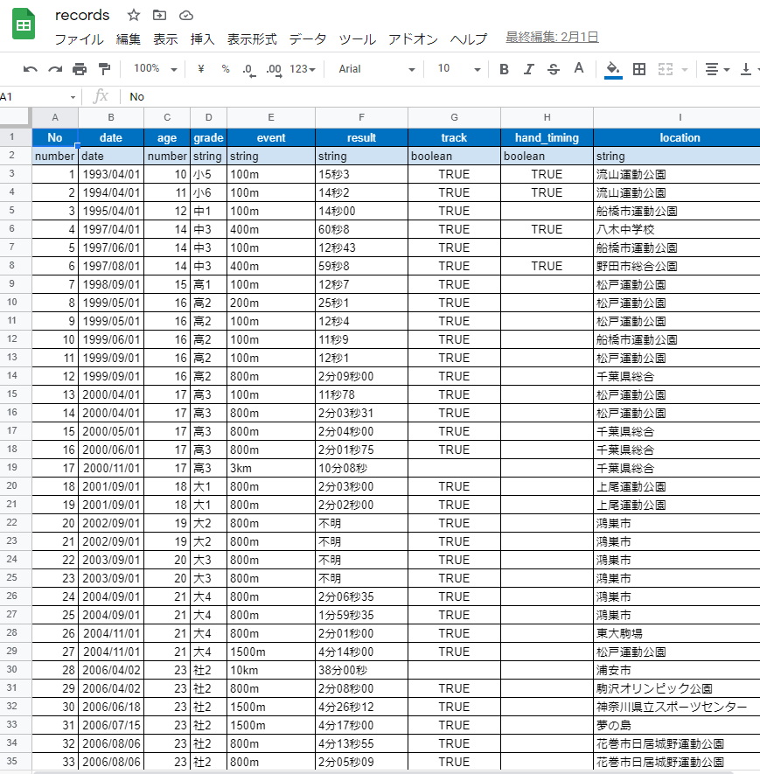Star the records document
Image resolution: width=760 pixels, height=774 pixels.
tap(134, 16)
